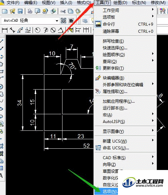Click the Print Preview icon
The height and width of the screenshot is (195, 168).
[38, 11]
